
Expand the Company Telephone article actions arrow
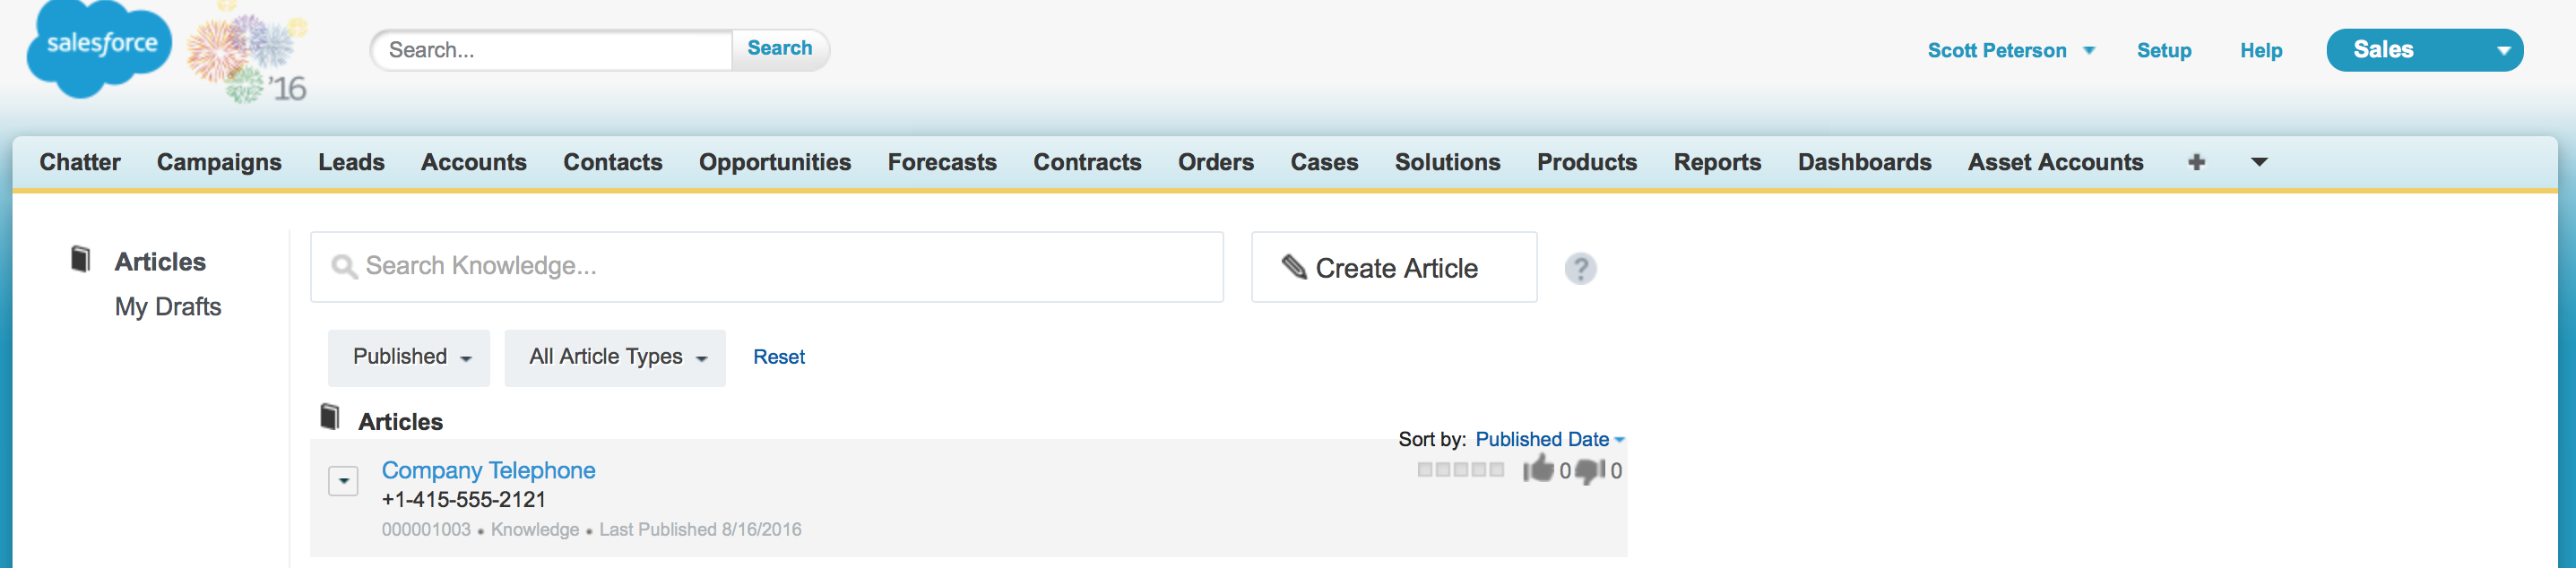coord(343,481)
